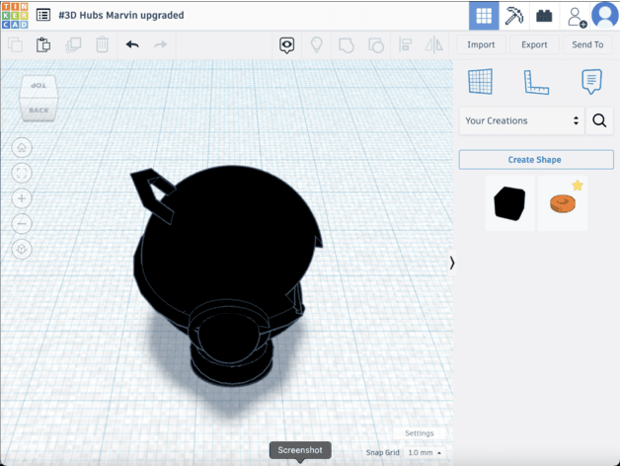The image size is (620, 466).
Task: Collapse the shapes panel arrow
Action: 451,263
